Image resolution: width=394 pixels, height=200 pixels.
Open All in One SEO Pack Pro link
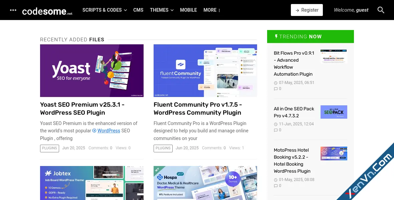[294, 112]
